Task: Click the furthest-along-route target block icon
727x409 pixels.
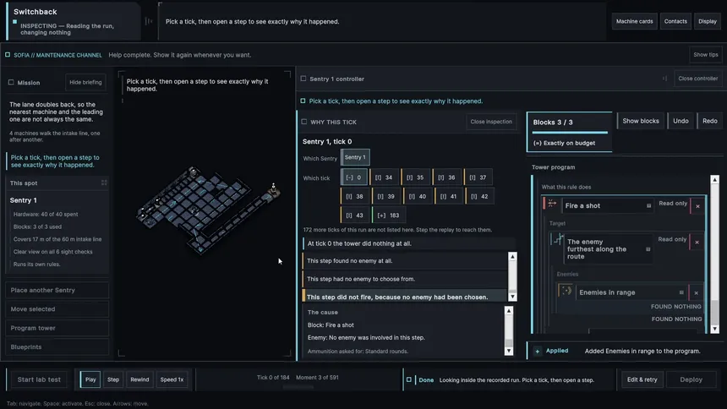Action: click(x=558, y=239)
